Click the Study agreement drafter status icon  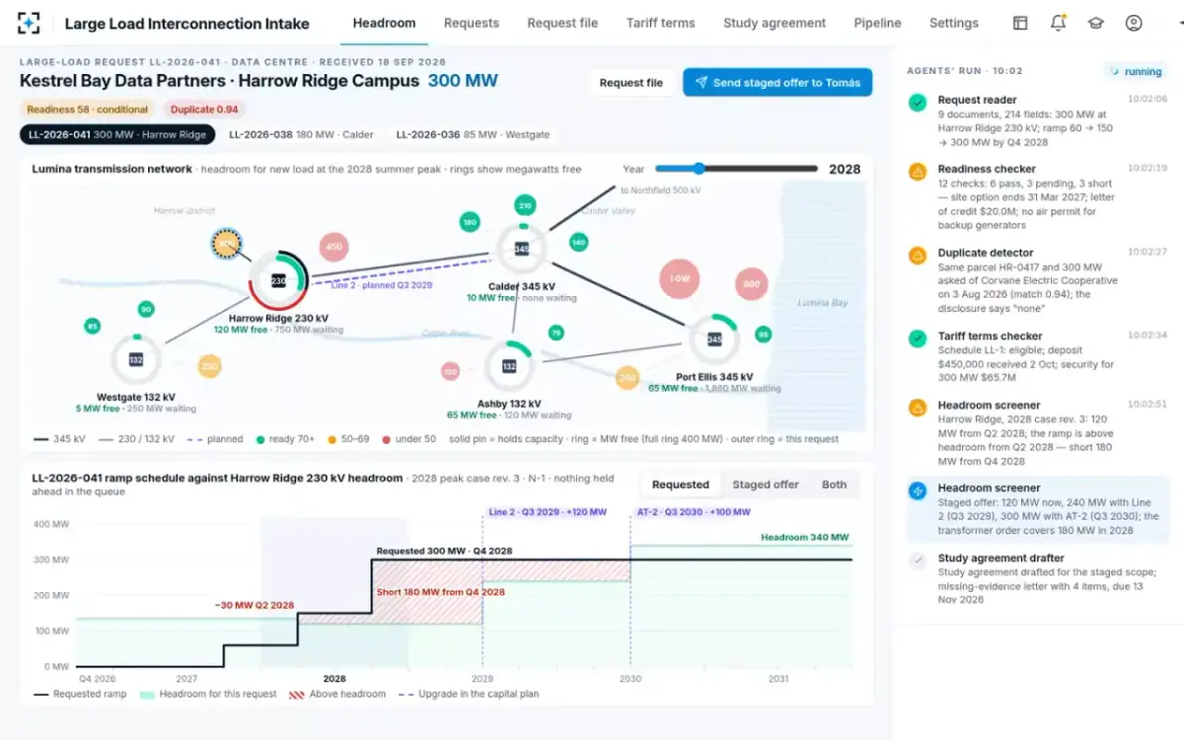(918, 559)
